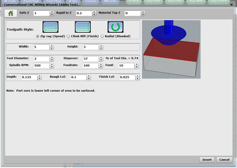237x168 pixels.
Task: Click the Material Top Z input field
Action: pos(133,13)
